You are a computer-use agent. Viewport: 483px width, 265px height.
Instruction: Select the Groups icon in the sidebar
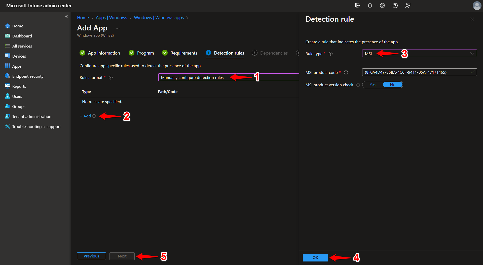point(18,106)
